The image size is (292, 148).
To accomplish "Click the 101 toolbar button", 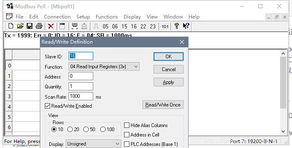I will (165, 26).
